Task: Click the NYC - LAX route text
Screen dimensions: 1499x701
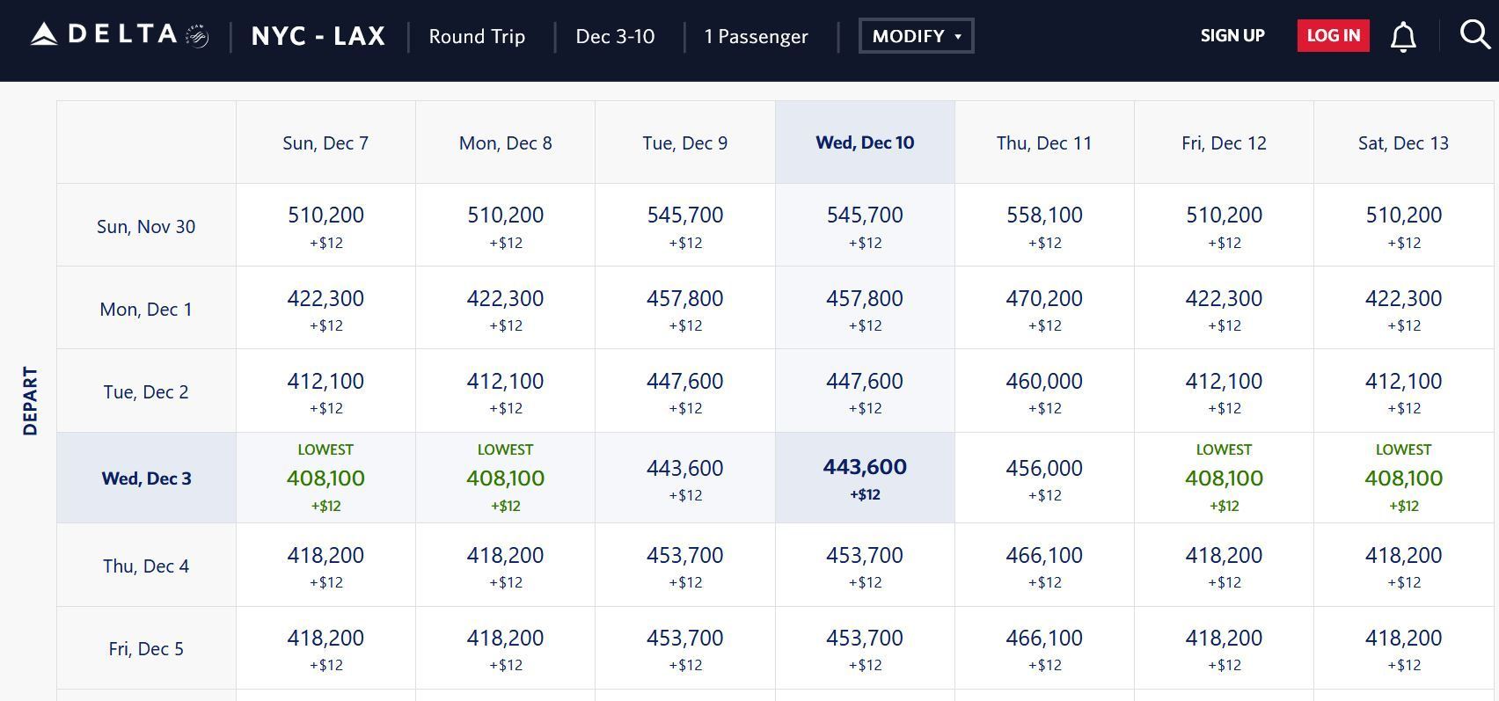Action: 318,36
